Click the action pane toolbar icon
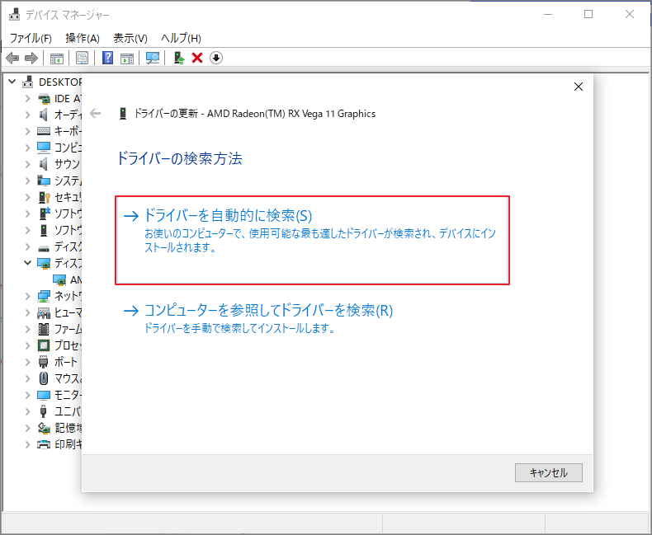 tap(127, 59)
